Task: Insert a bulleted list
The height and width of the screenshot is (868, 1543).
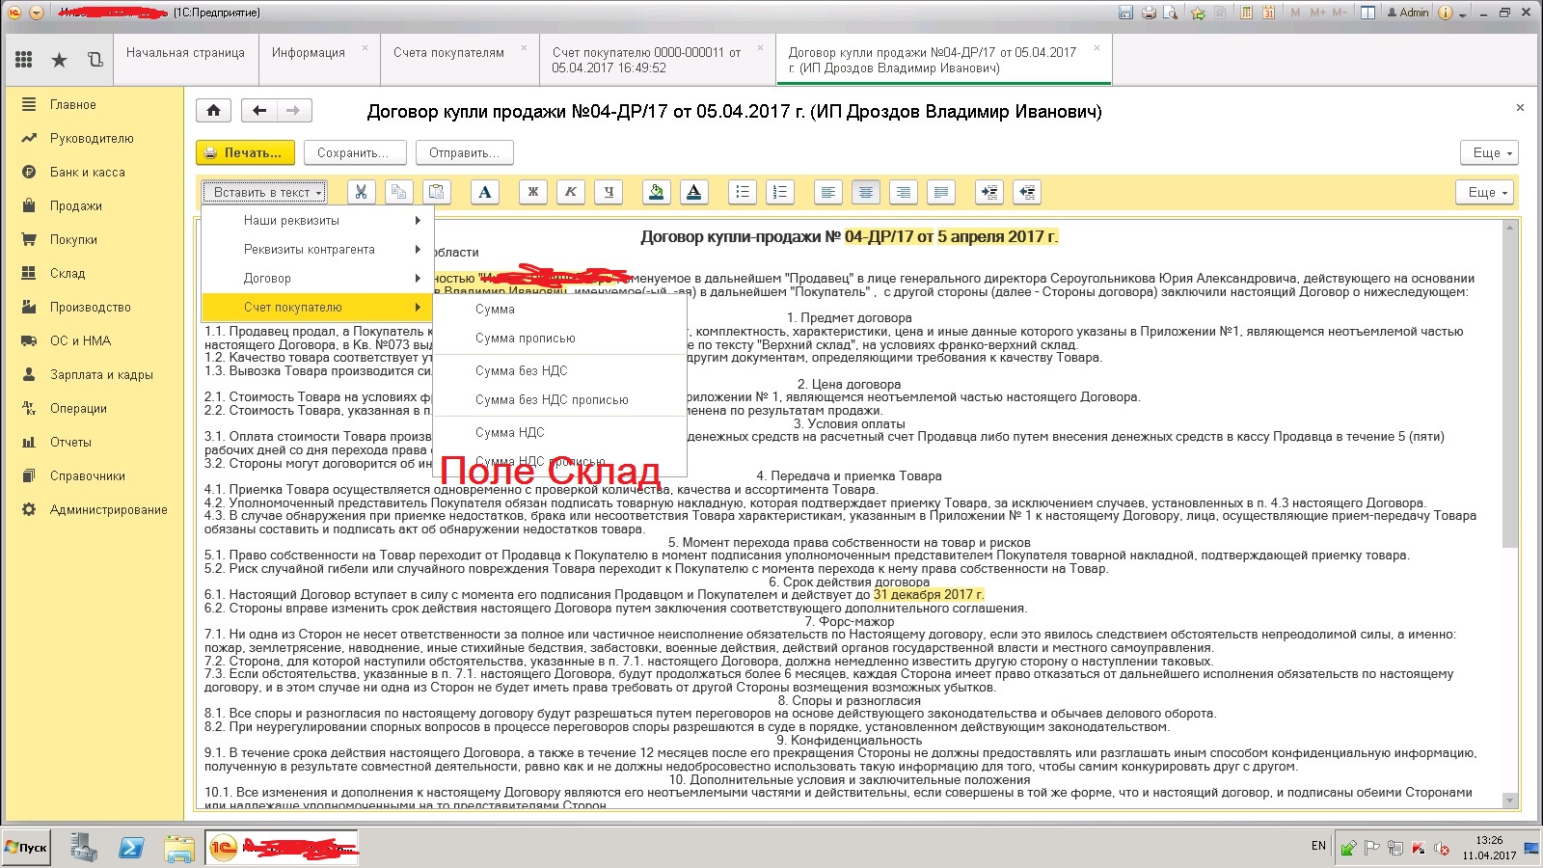Action: tap(742, 192)
